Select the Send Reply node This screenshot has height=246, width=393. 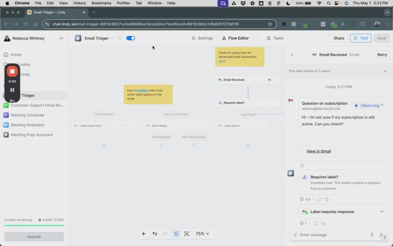click(x=176, y=125)
